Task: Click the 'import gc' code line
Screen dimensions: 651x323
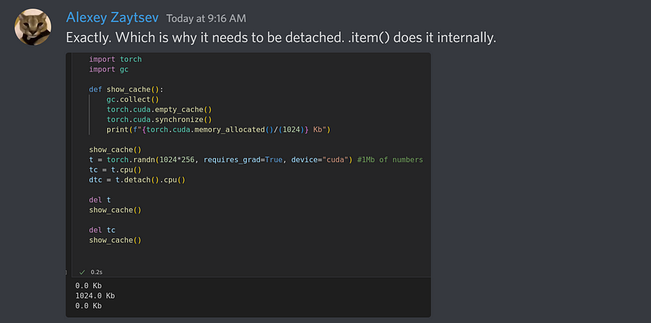Action: 108,69
